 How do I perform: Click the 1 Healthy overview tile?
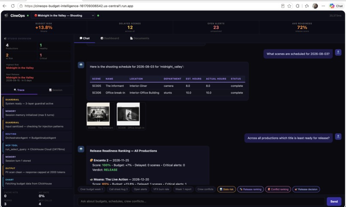tap(54, 46)
